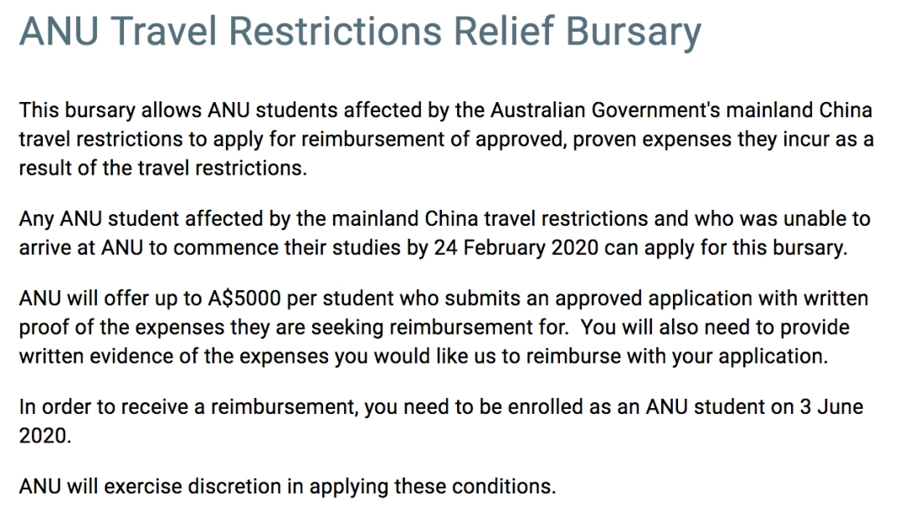Click the sentence "You will also need to provide"
Screen dimensions: 904x521
pos(715,327)
